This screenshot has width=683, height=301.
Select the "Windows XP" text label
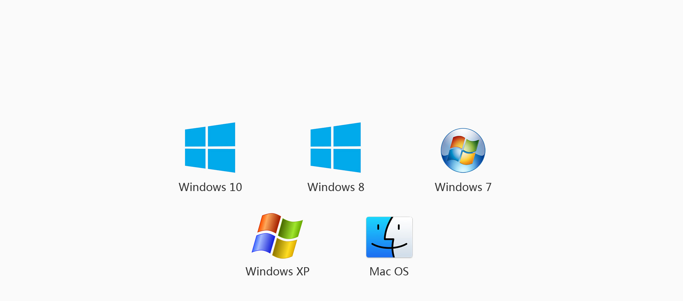[x=277, y=271]
